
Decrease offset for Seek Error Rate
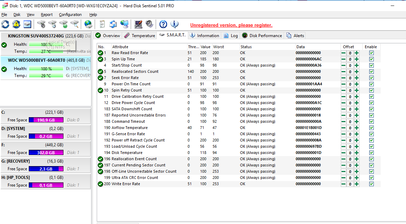coord(343,78)
